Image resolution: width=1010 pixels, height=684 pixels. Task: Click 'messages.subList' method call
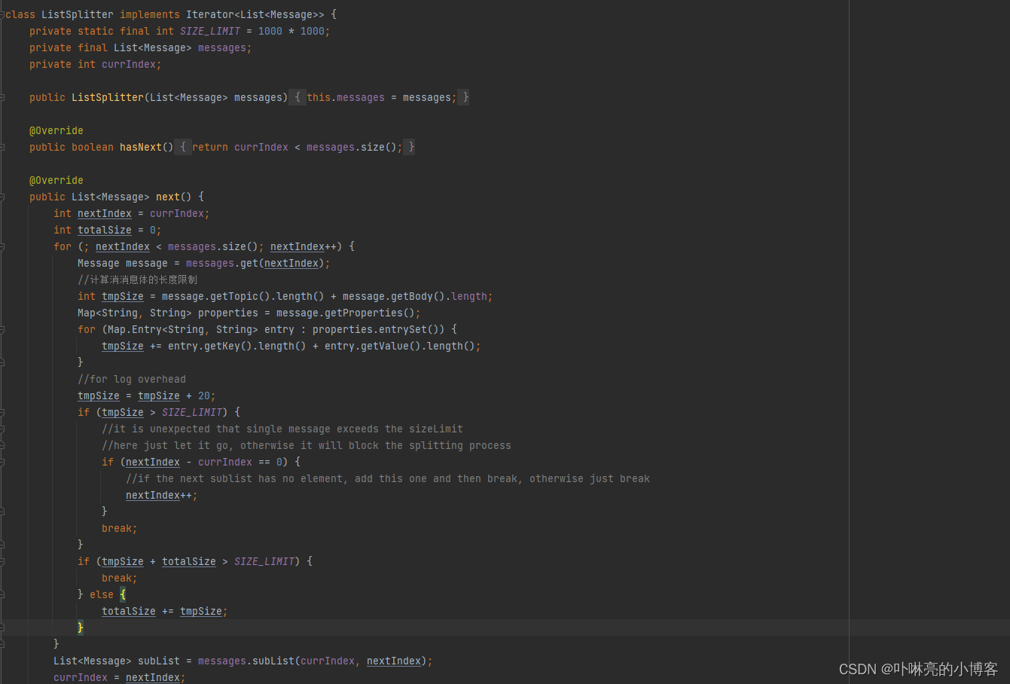[x=246, y=661]
